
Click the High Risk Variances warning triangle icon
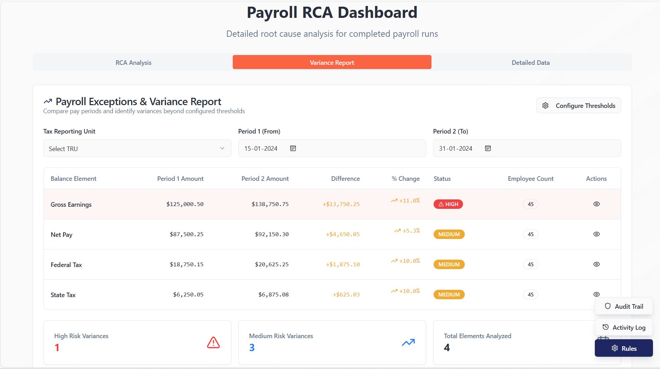[x=213, y=342]
